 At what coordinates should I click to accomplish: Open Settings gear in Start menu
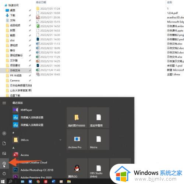4,163
